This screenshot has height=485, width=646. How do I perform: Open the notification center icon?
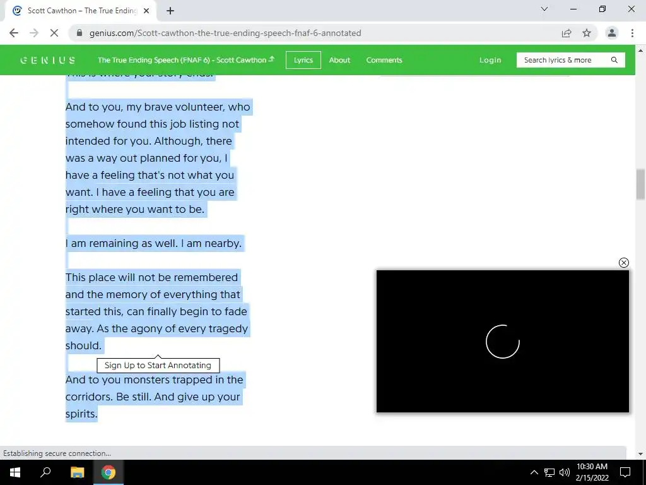pos(625,472)
